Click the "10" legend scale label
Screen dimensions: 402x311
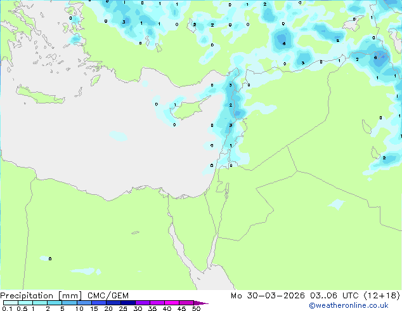(x=79, y=308)
